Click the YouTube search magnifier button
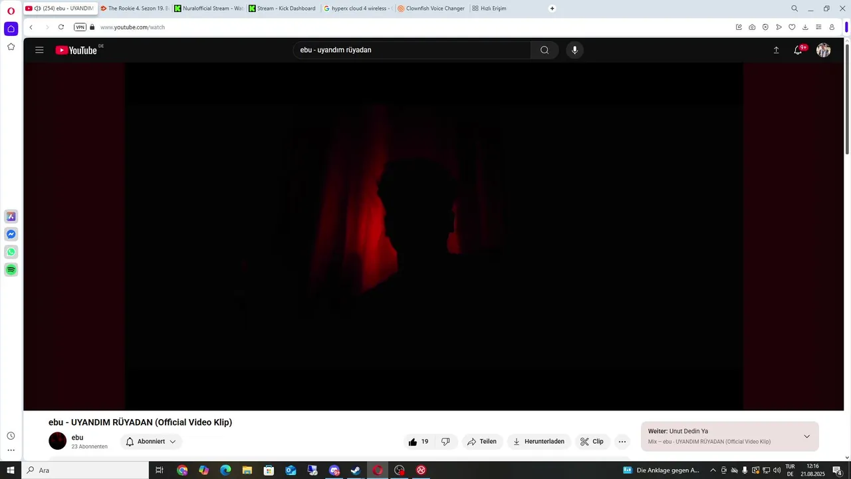Viewport: 851px width, 479px height. pos(545,50)
